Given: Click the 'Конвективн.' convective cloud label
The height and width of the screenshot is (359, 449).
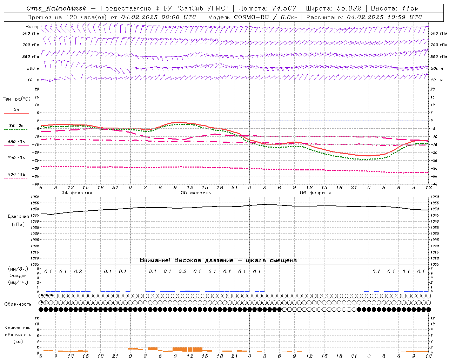Looking at the screenshot, I should [18, 328].
